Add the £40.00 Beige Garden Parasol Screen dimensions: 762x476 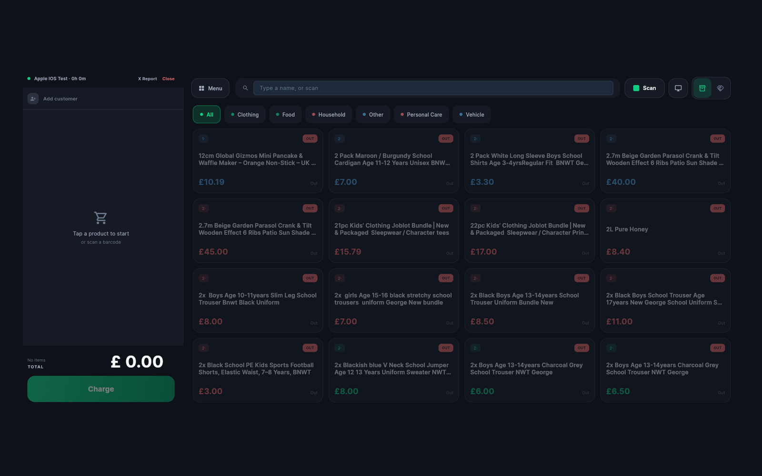coord(665,161)
